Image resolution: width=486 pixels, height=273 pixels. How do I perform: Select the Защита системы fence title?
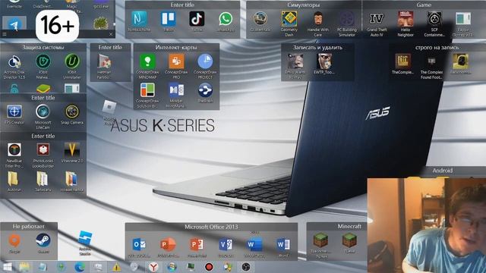click(x=43, y=47)
